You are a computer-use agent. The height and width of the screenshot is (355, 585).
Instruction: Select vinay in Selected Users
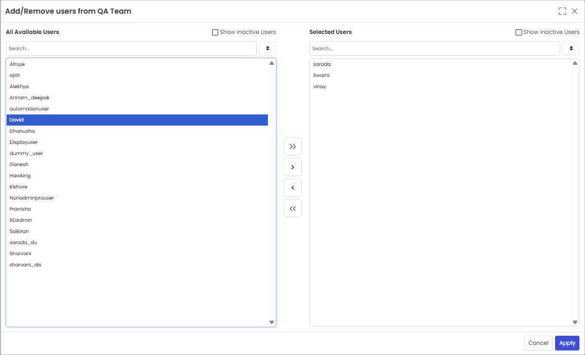point(440,87)
